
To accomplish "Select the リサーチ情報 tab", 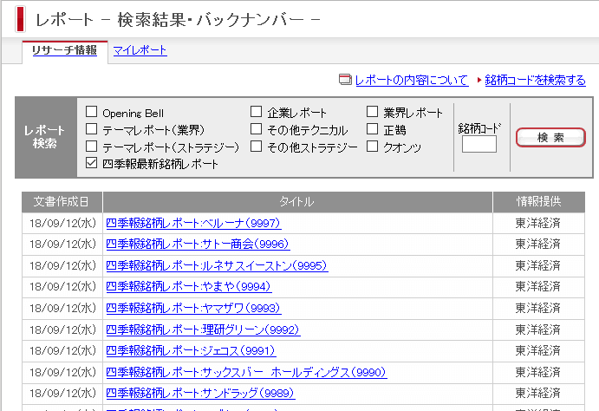I will coord(65,51).
